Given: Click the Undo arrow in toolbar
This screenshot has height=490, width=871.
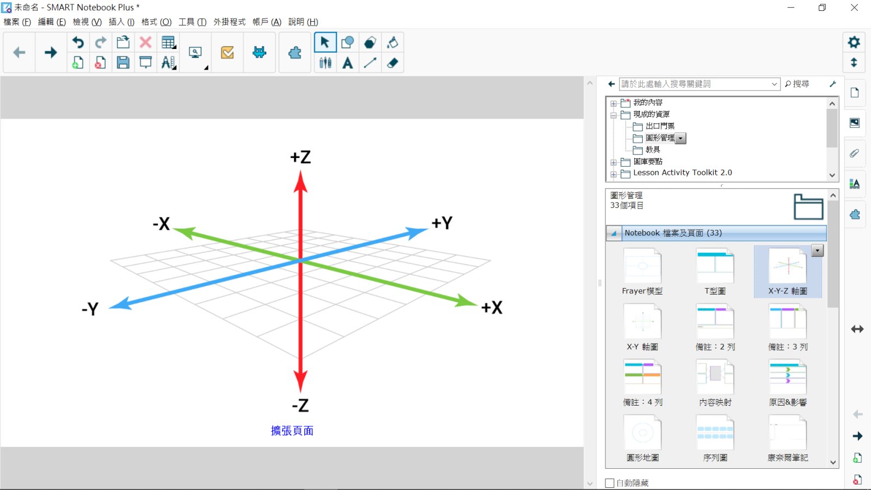Looking at the screenshot, I should tap(78, 42).
